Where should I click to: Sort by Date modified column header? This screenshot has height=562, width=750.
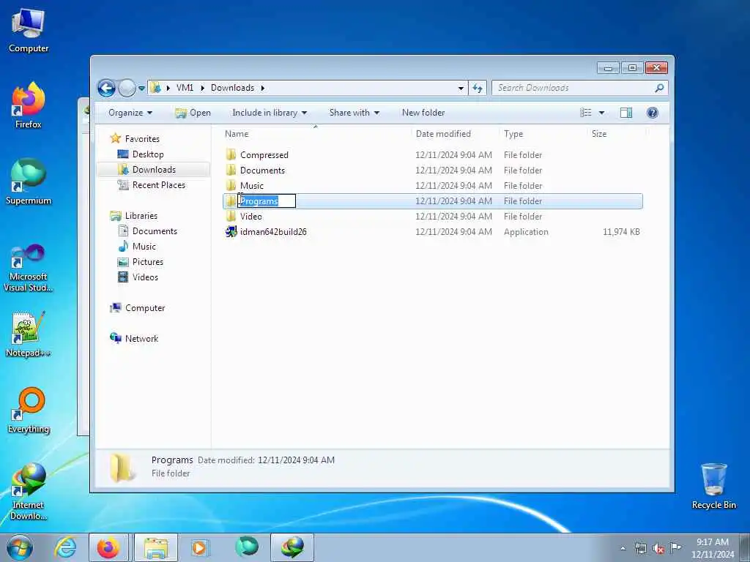click(456, 134)
